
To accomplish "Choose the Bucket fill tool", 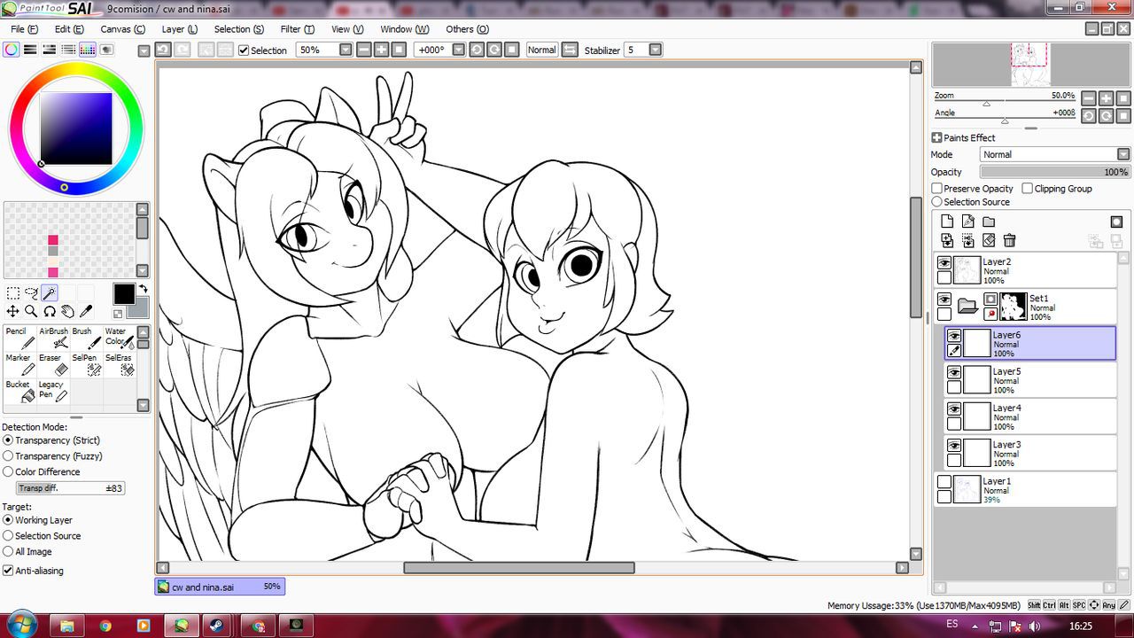I will (20, 392).
